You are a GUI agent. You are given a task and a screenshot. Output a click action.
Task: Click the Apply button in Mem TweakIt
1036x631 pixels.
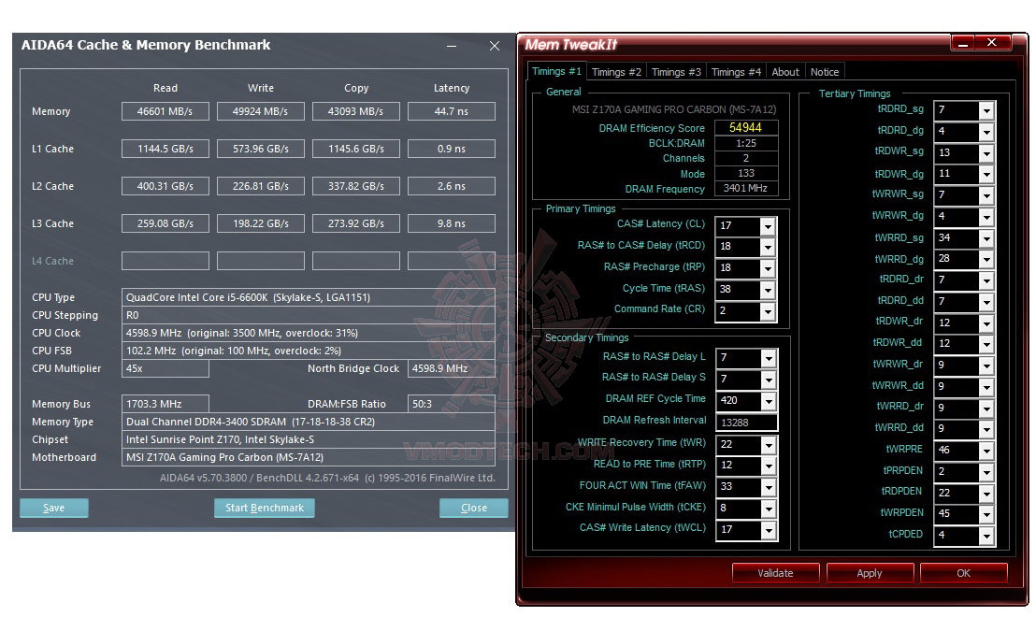coord(870,573)
